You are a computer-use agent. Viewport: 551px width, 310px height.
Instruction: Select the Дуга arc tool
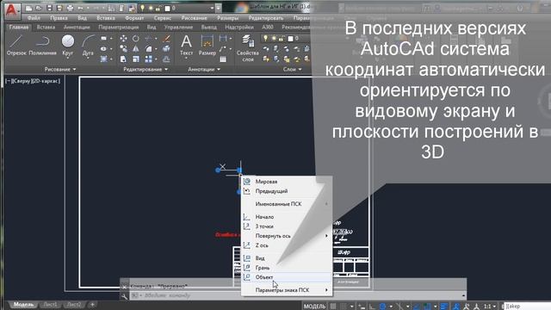coord(88,46)
